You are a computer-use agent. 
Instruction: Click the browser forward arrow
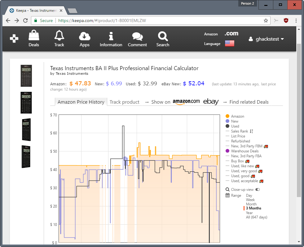point(17,20)
